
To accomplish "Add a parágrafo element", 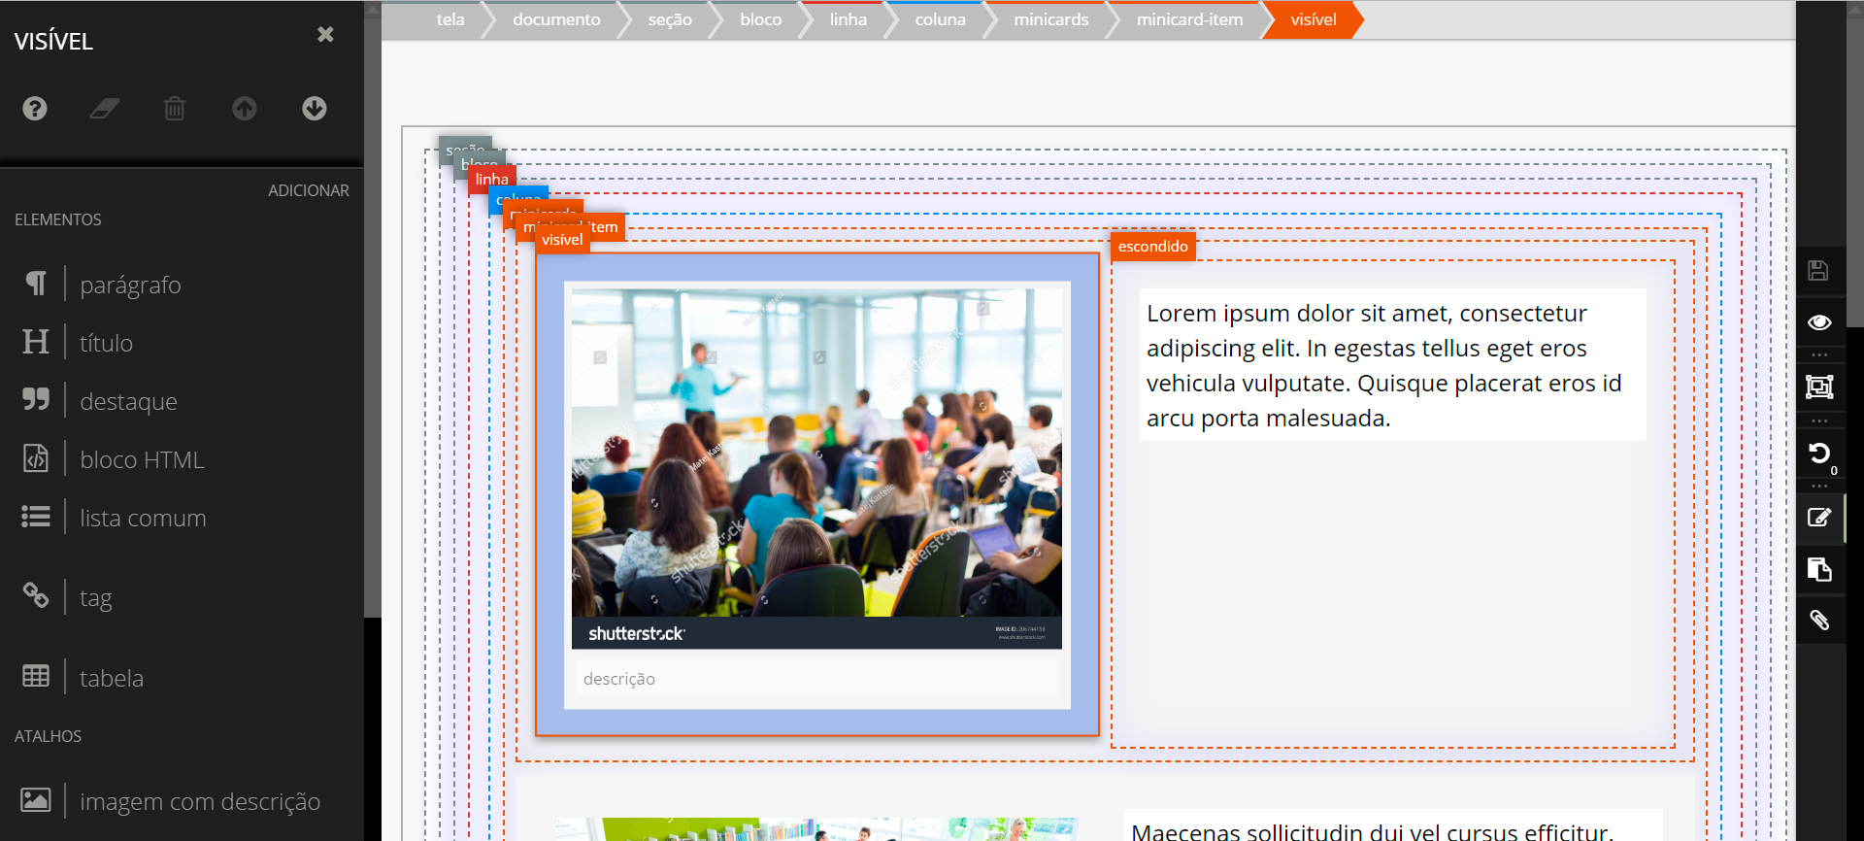I will pos(130,285).
